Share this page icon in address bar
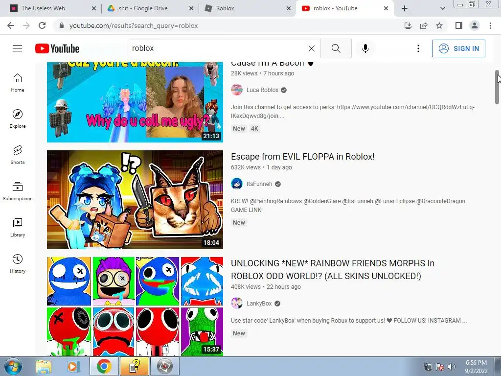Viewport: 501px width, 376px height. tap(424, 25)
